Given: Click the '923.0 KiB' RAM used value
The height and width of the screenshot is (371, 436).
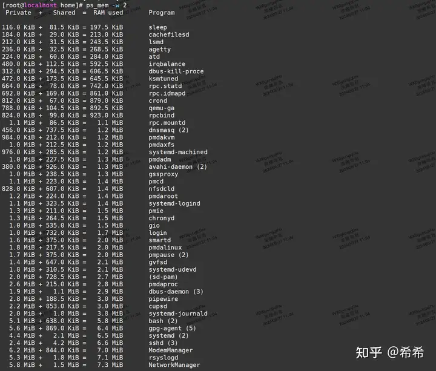Looking at the screenshot, I should [107, 116].
